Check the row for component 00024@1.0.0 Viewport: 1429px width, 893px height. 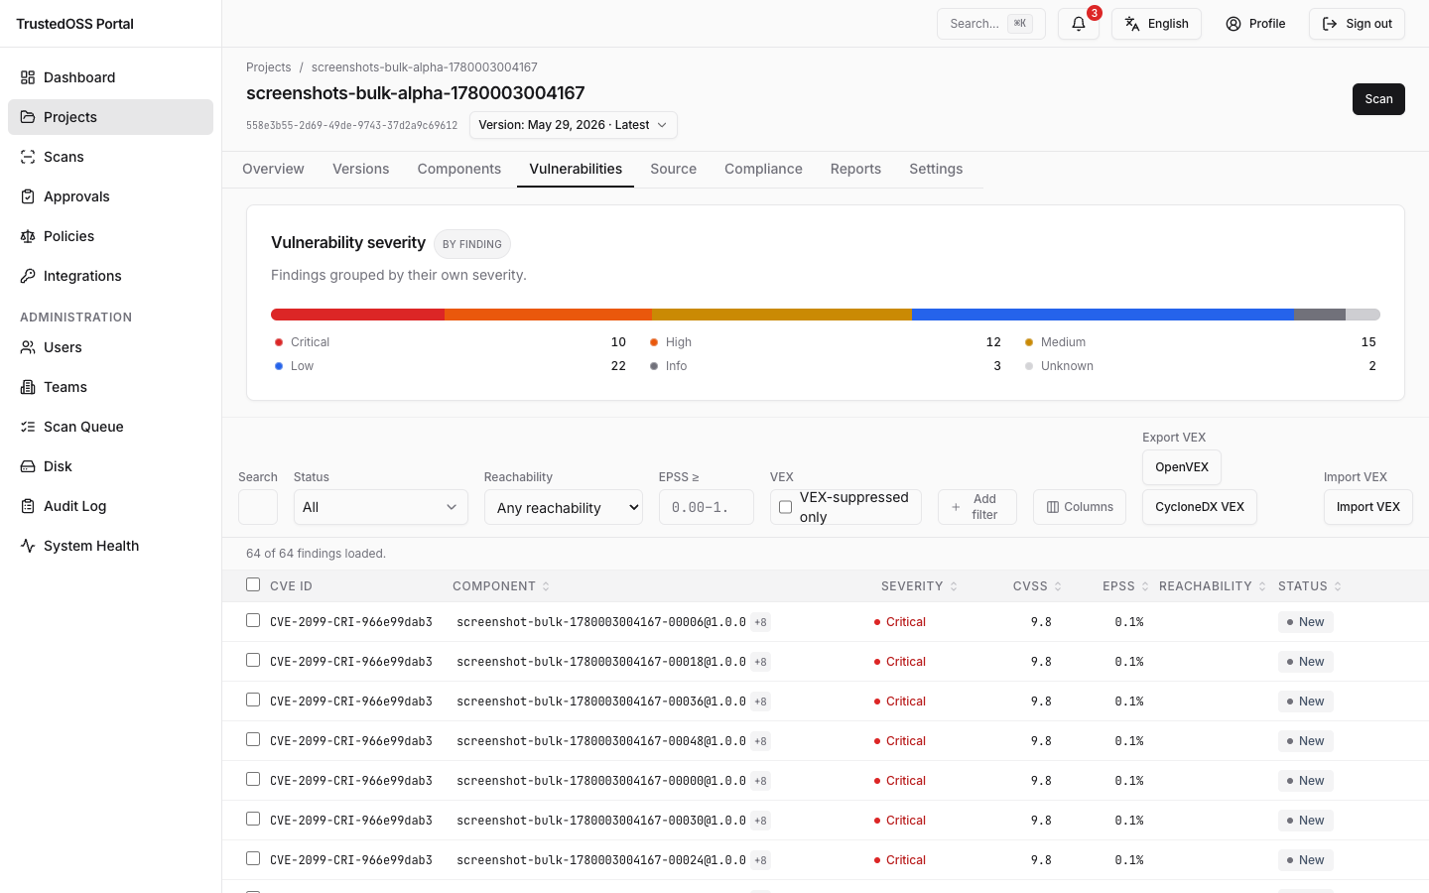(x=253, y=858)
